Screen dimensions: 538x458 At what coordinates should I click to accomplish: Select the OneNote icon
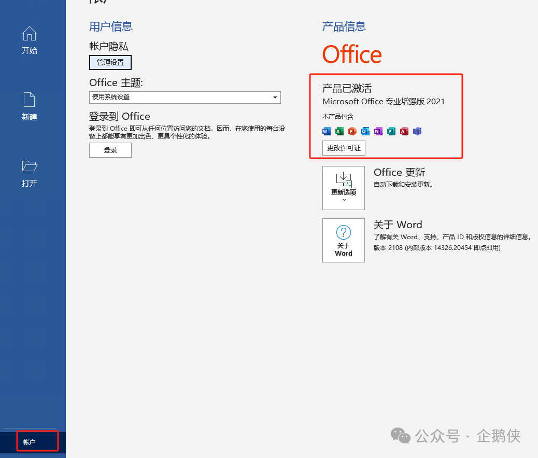[378, 131]
